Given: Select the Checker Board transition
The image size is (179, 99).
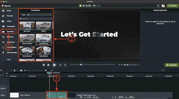Looking at the screenshot, I should [x=27, y=39].
